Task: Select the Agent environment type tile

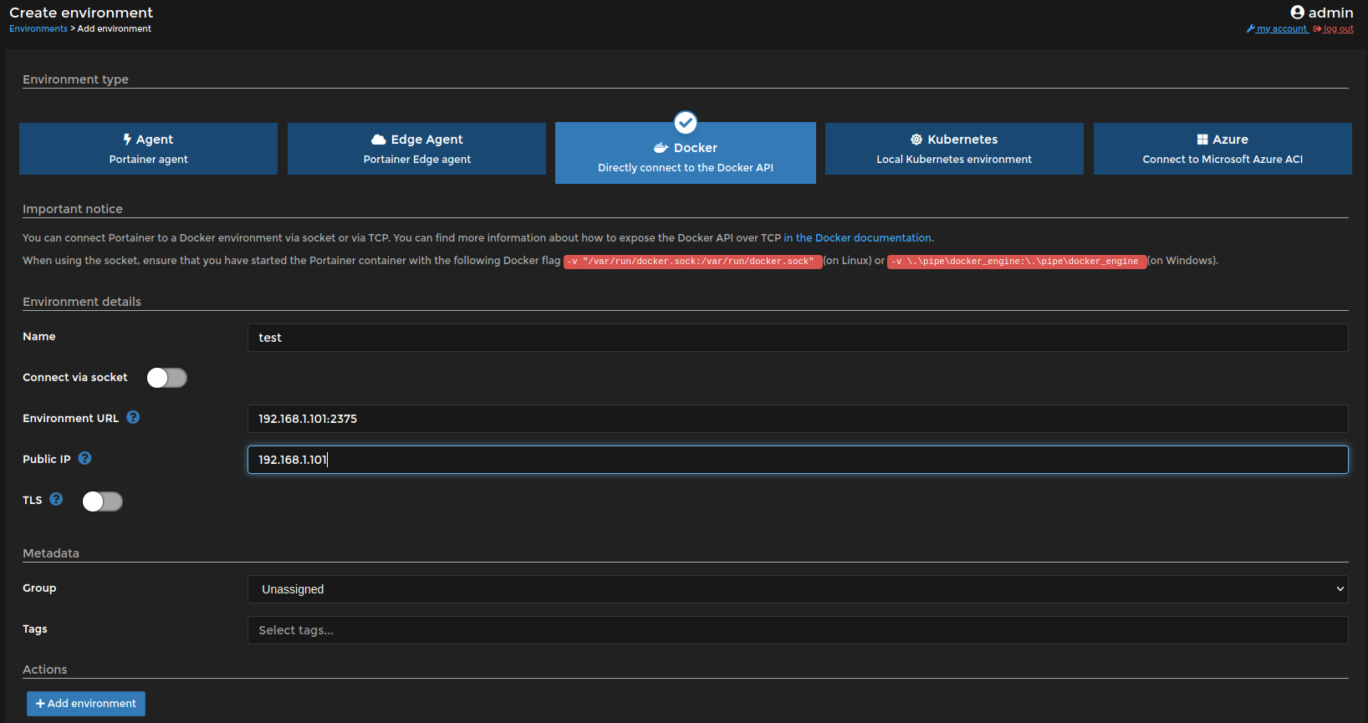Action: point(148,149)
